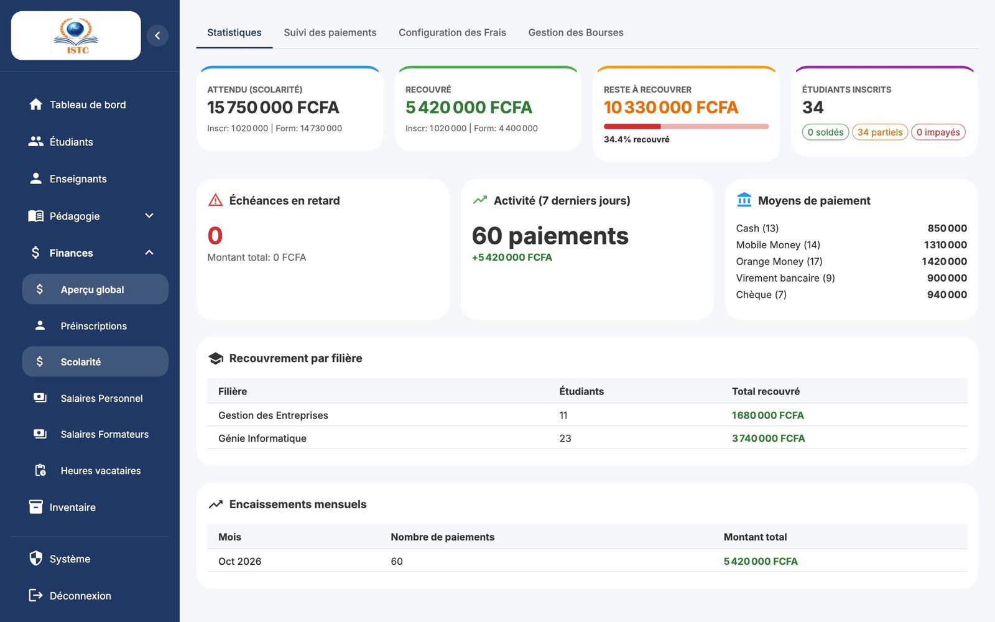Click the Système shield icon
Viewport: 995px width, 622px height.
(x=36, y=559)
